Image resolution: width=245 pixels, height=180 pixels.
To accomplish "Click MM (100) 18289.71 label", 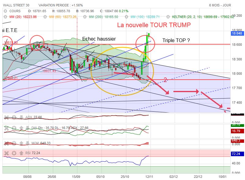I will tap(145, 17).
